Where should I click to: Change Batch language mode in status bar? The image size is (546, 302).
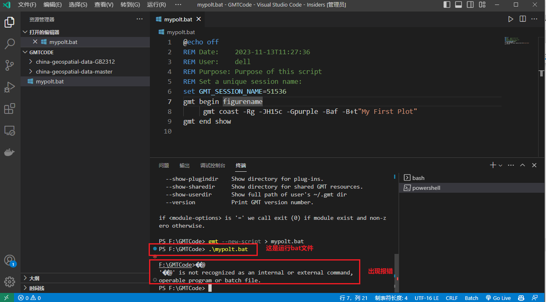471,298
